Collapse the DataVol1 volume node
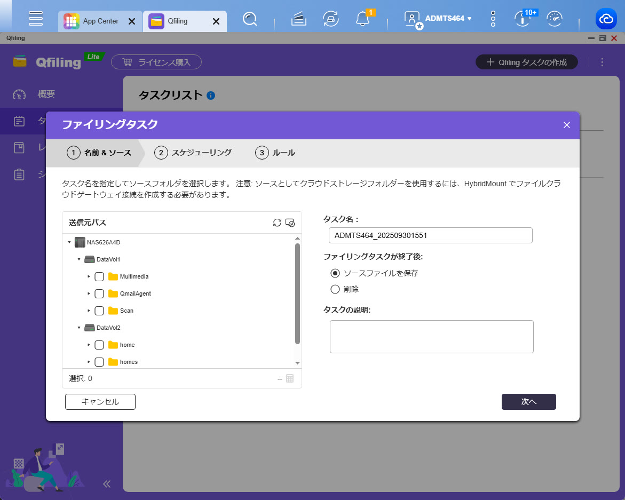Viewport: 625px width, 500px height. pos(79,259)
